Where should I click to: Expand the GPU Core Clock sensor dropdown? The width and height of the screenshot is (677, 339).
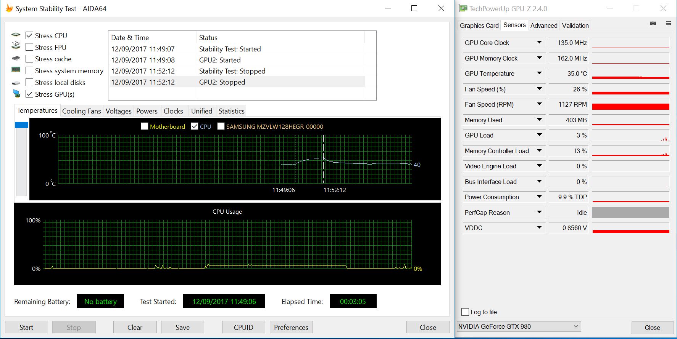click(x=539, y=43)
